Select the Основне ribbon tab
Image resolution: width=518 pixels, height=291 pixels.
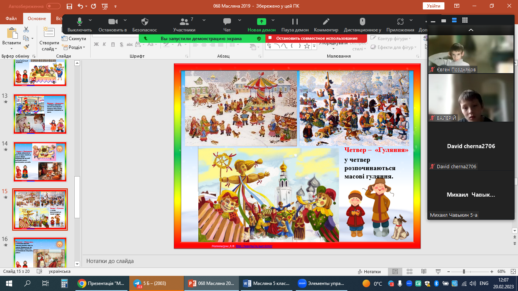click(x=37, y=19)
